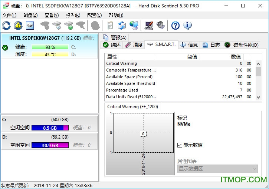This screenshot has height=189, width=269.
Task: Click the disk with clock test icon
Action: click(57, 26)
